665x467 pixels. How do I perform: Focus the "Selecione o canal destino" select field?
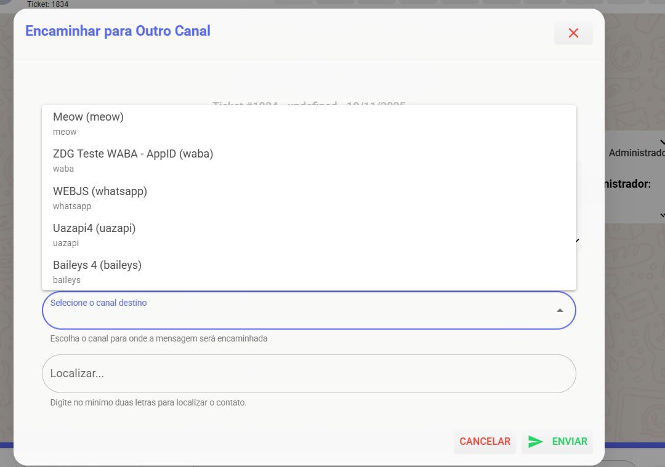click(296, 311)
